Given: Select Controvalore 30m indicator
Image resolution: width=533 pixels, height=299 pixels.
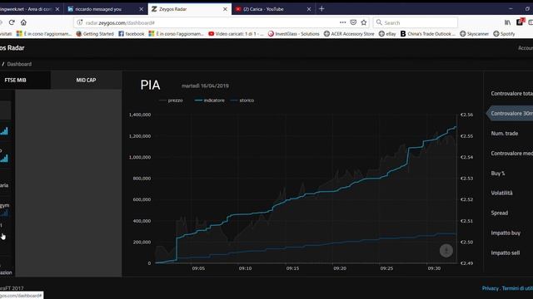Looking at the screenshot, I should 511,113.
